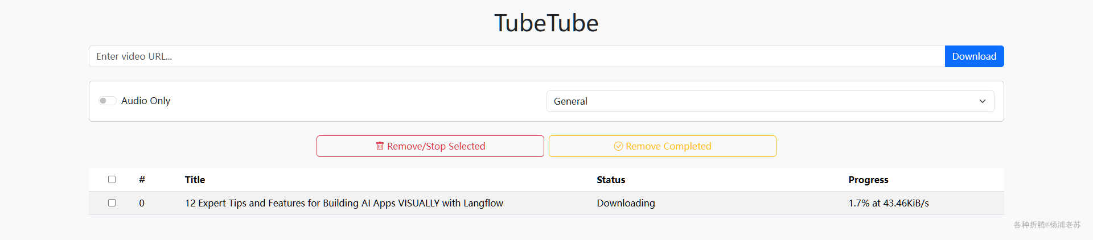
Task: Click the trash icon on Remove/Stop Selected
Action: (380, 146)
